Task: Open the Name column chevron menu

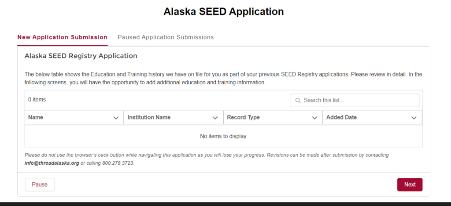Action: point(116,118)
